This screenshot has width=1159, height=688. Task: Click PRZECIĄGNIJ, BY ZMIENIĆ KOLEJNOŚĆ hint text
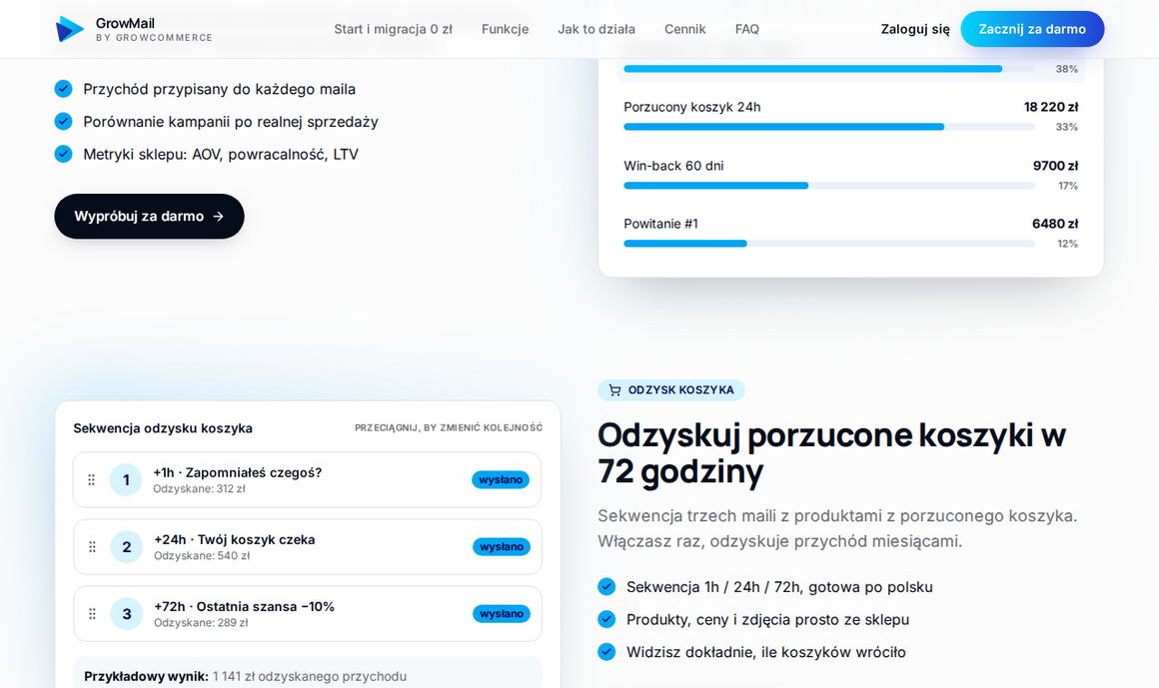pyautogui.click(x=449, y=427)
